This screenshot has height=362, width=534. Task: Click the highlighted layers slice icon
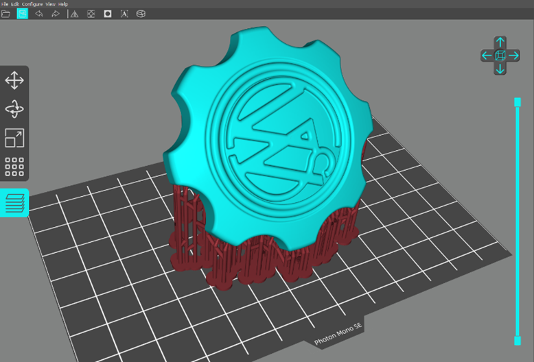[x=14, y=203]
